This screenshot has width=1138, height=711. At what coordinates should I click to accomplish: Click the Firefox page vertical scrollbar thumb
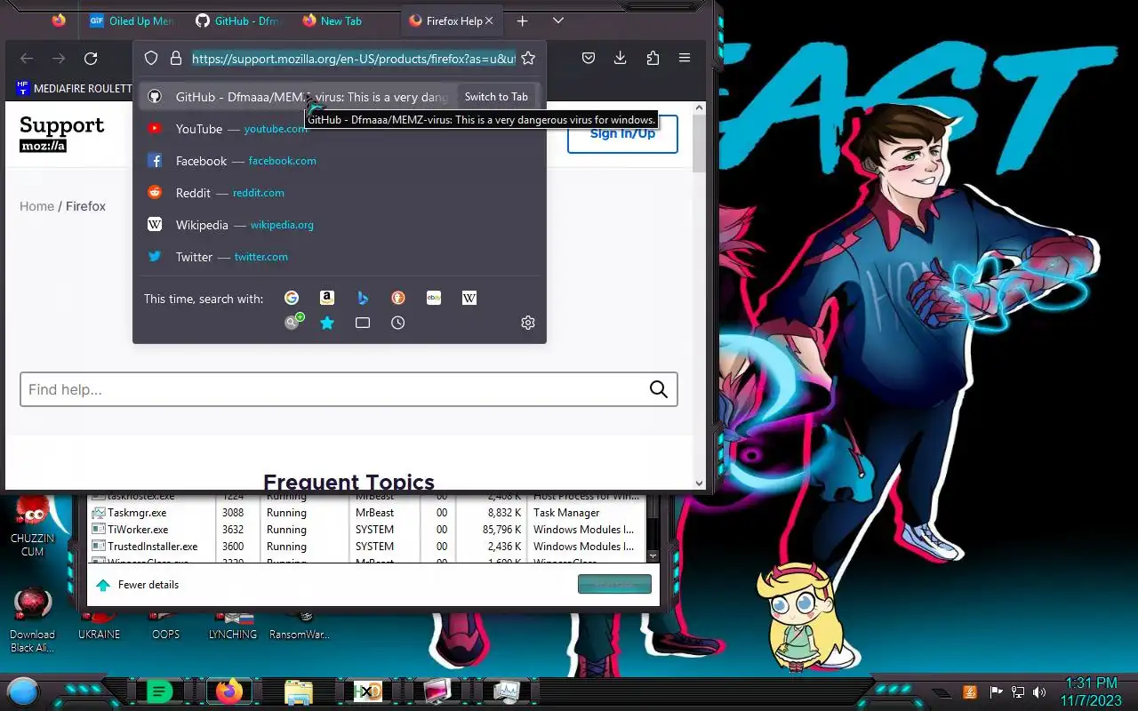tap(700, 142)
